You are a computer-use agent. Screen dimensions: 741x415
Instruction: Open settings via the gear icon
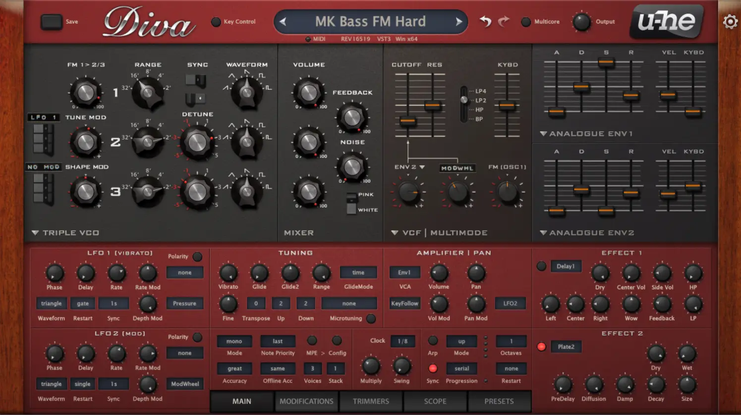pos(730,21)
